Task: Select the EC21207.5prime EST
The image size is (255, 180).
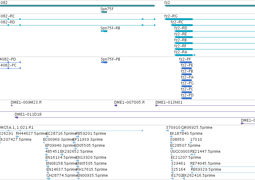Action: pyautogui.click(x=172, y=161)
